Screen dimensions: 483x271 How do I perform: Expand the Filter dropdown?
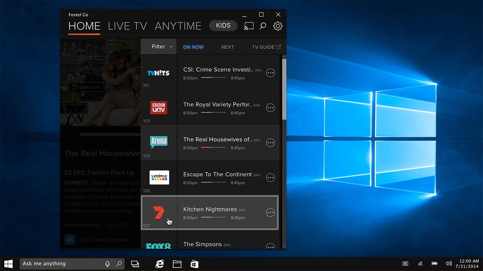pos(158,47)
